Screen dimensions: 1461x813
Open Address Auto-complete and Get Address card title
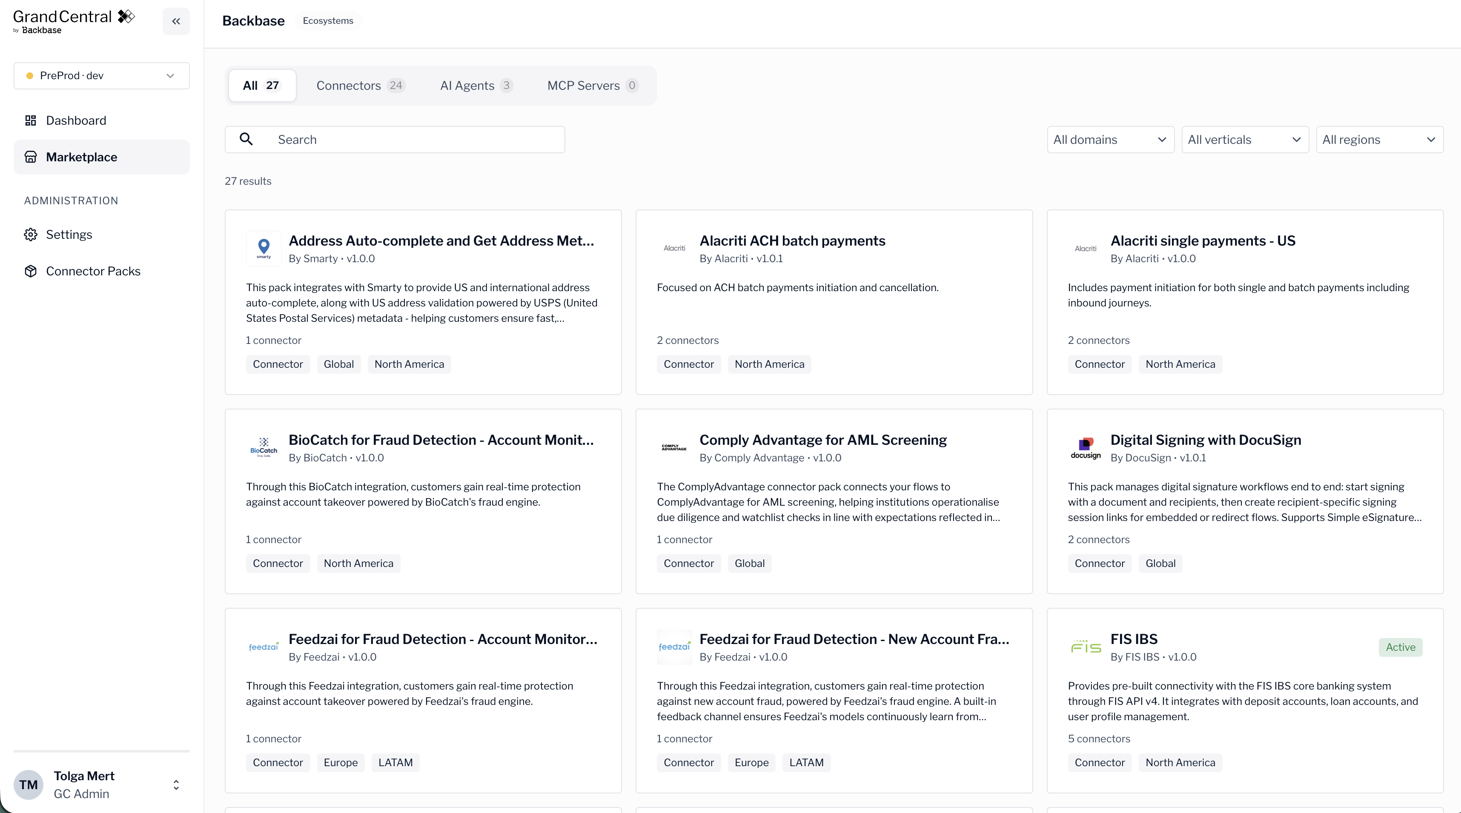click(441, 240)
